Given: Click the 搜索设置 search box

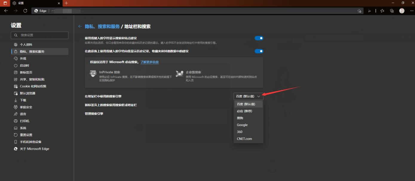Looking at the screenshot, I should coord(40,35).
